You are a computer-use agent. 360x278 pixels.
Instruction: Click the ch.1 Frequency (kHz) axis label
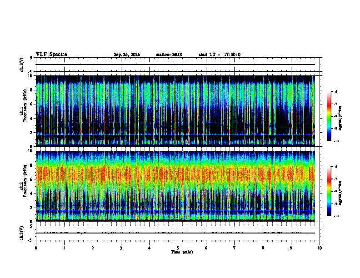[x=23, y=111]
